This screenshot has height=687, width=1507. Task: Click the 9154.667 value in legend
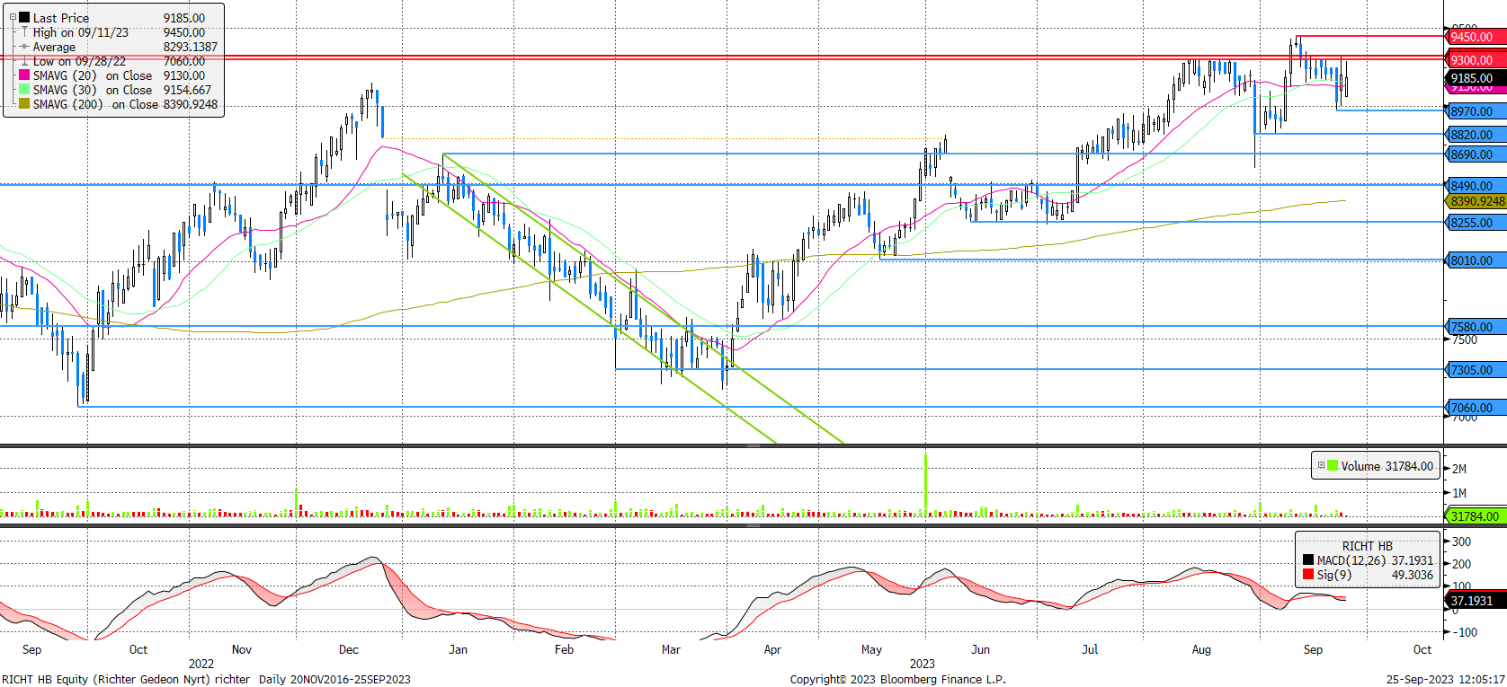[187, 90]
